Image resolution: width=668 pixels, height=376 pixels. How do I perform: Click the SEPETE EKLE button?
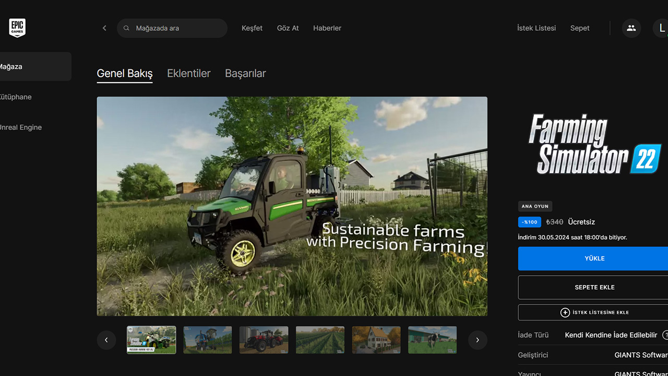[593, 287]
